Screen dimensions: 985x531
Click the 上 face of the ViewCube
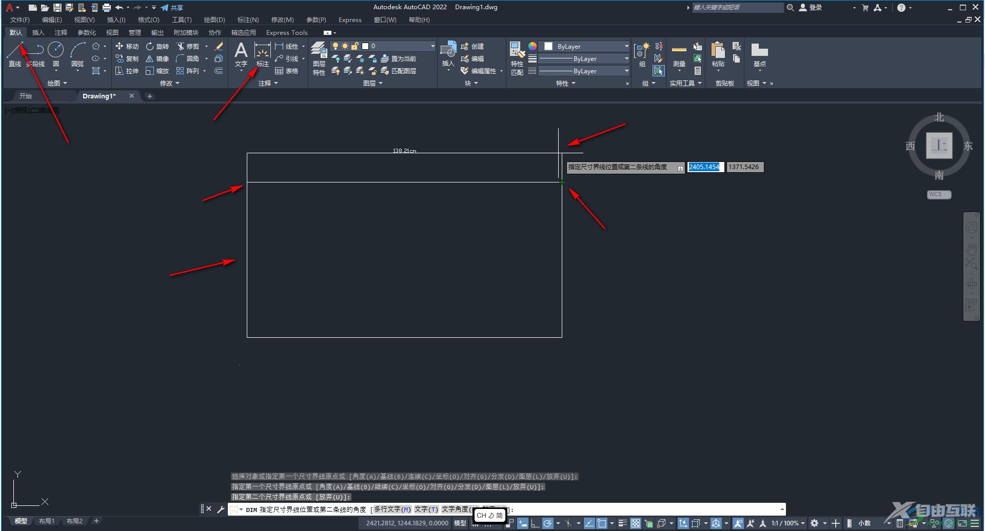click(x=939, y=146)
